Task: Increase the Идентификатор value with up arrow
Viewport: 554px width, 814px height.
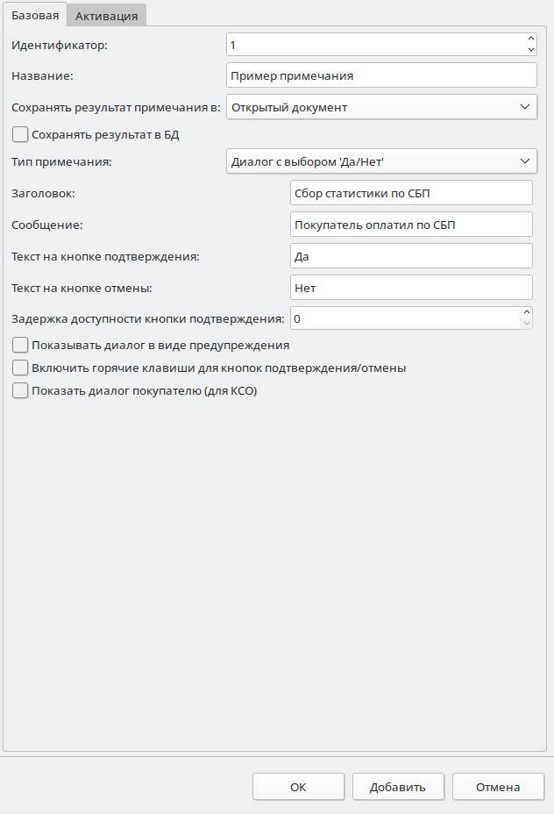Action: (531, 39)
